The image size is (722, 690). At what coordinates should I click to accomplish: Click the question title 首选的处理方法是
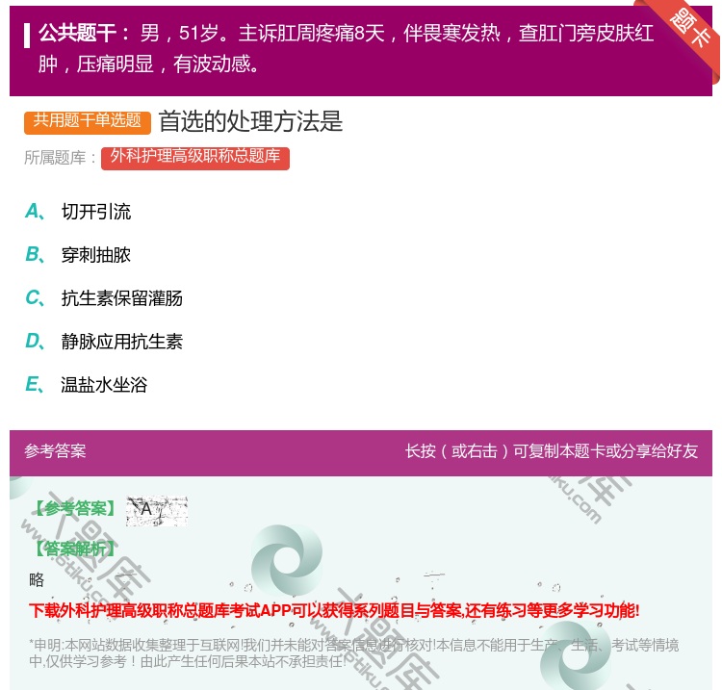pyautogui.click(x=250, y=121)
